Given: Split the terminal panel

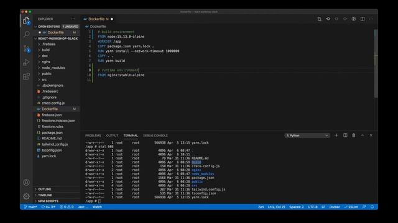Looking at the screenshot, I should coord(345,136).
